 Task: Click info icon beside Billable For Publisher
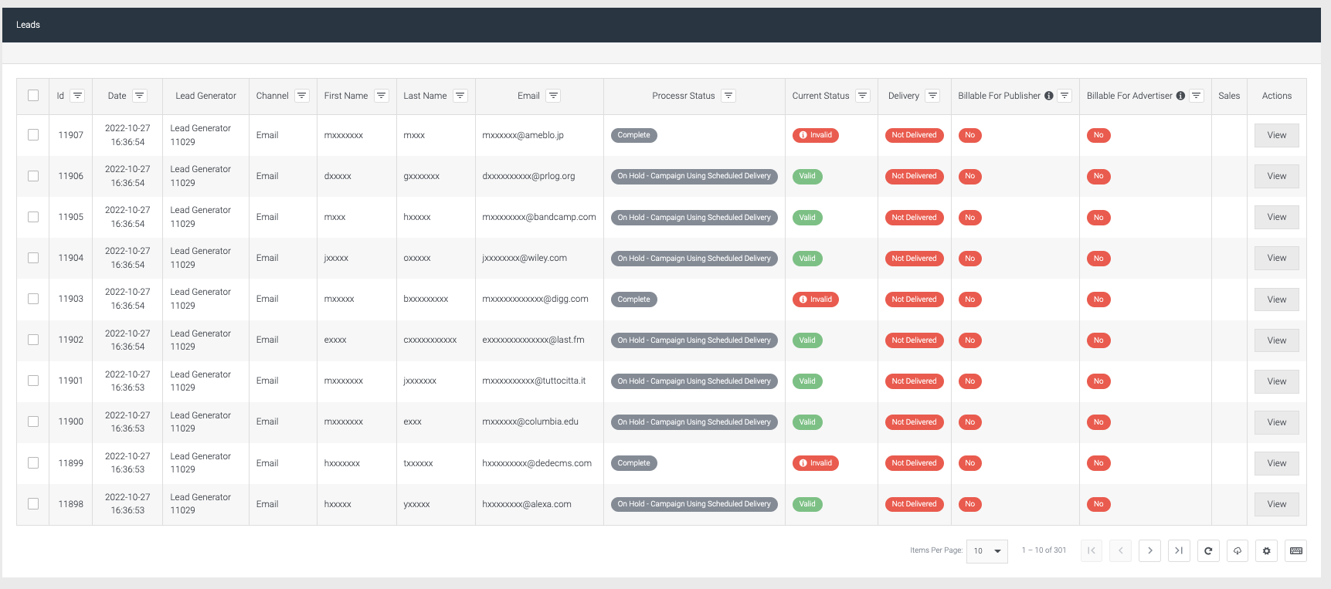pyautogui.click(x=1049, y=96)
